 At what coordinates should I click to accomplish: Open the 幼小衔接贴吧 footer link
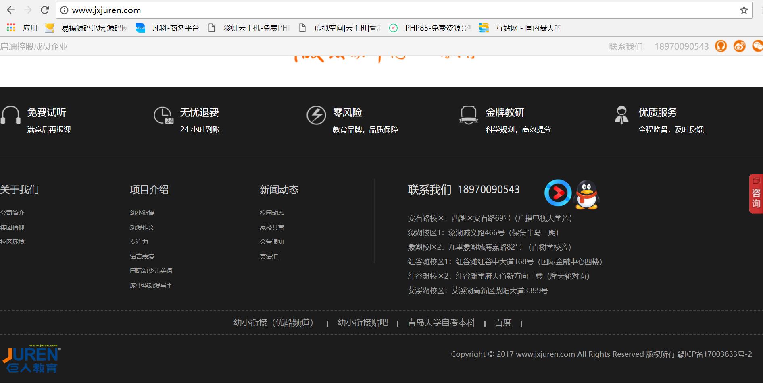pyautogui.click(x=363, y=322)
